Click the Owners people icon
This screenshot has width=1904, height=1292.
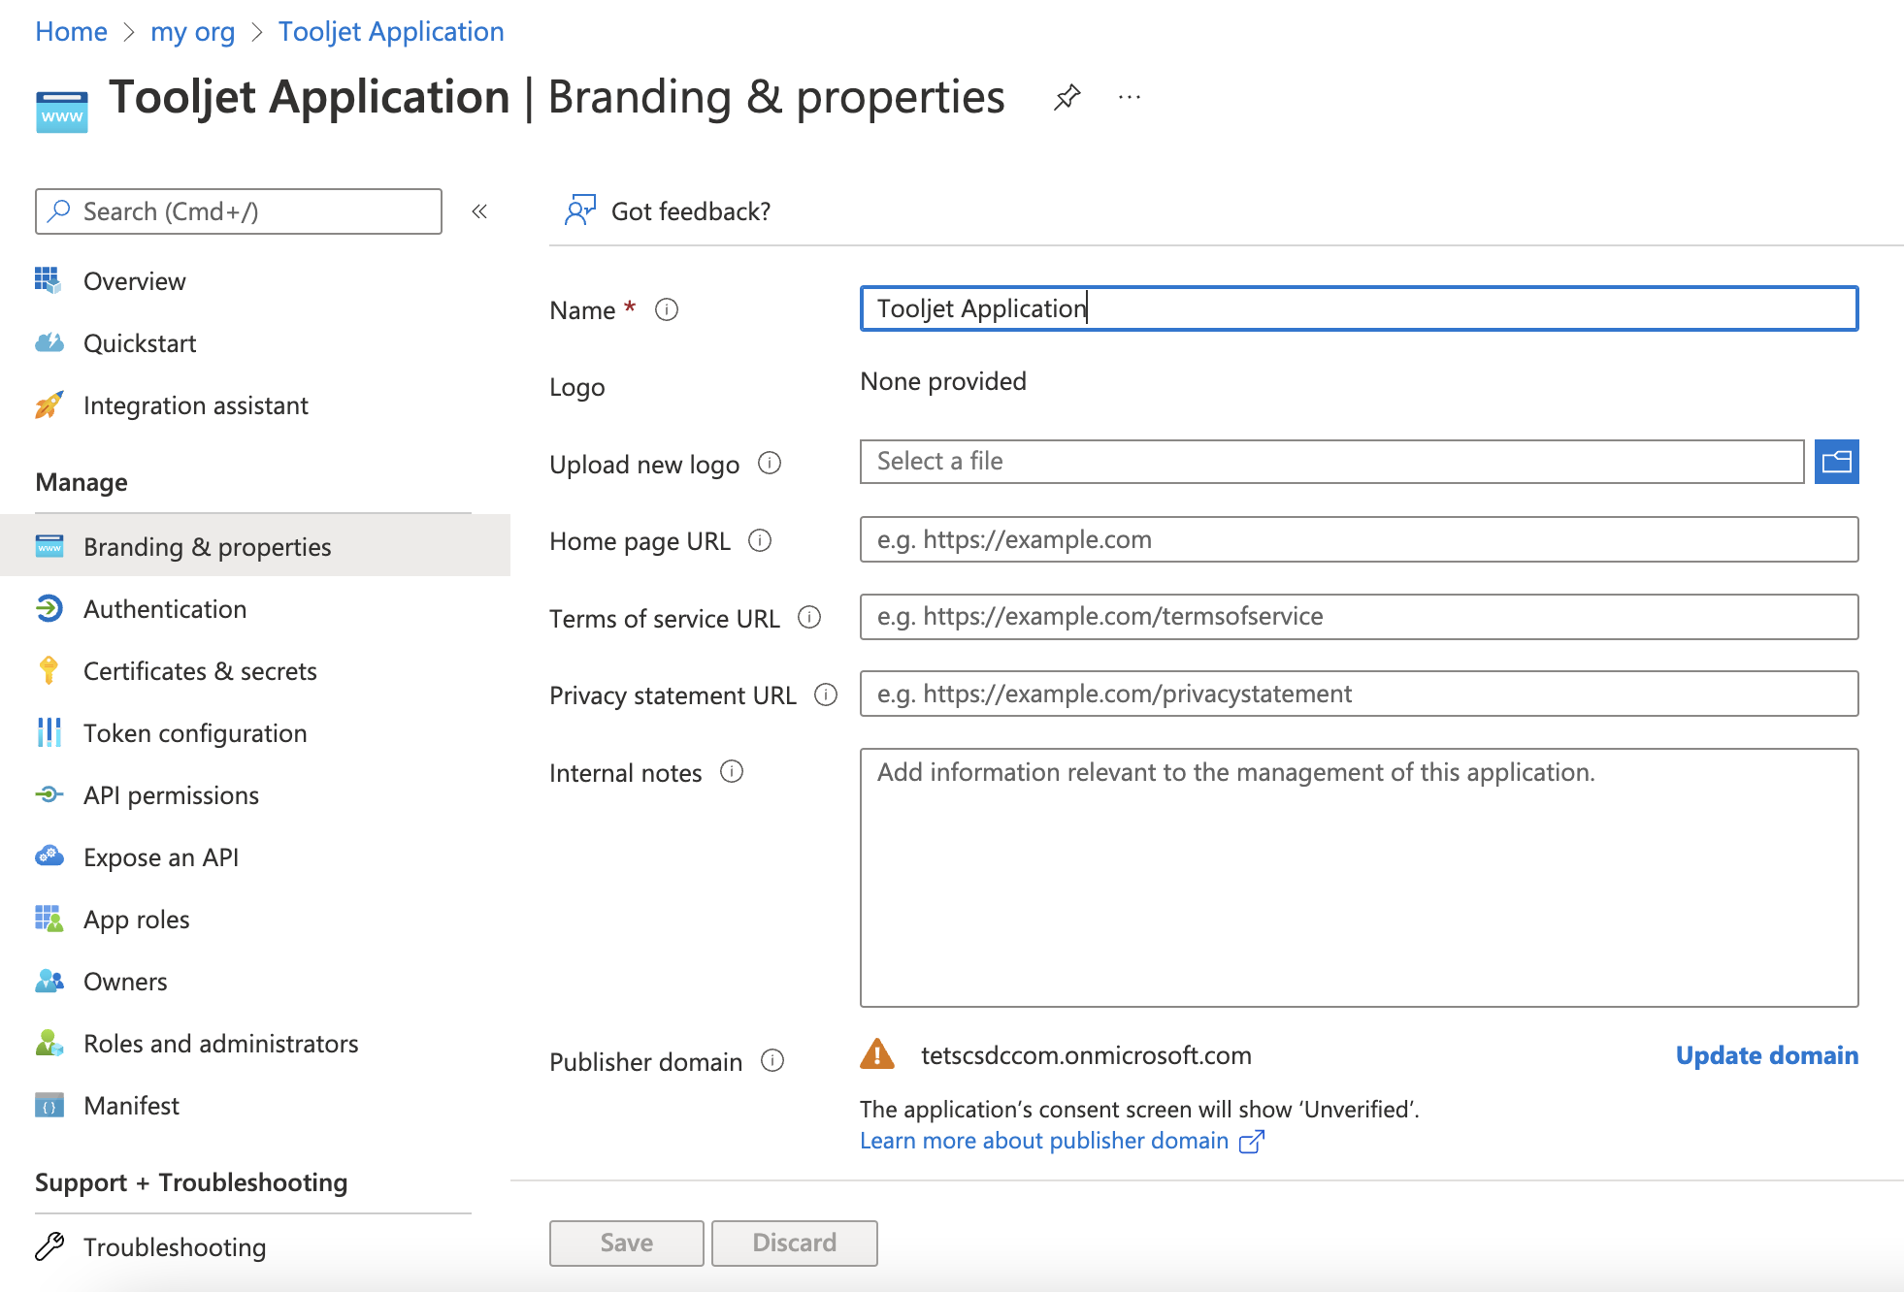coord(49,981)
